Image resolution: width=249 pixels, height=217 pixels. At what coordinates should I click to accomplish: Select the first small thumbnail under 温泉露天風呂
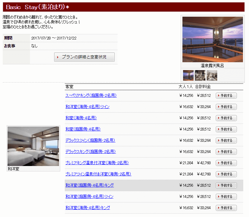[x=188, y=75]
